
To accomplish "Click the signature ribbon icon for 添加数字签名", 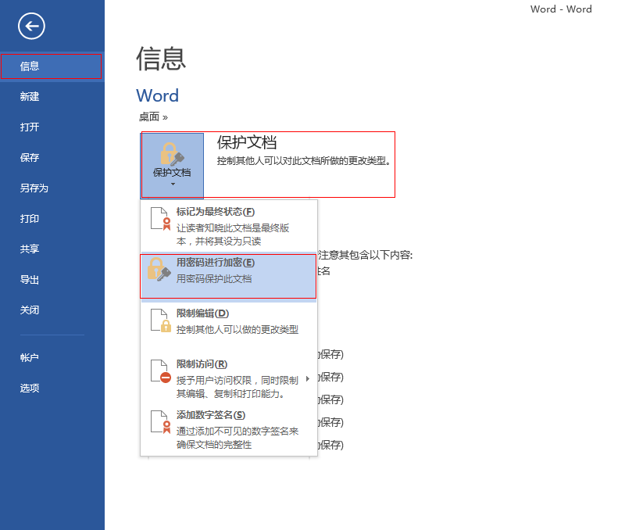I will [160, 422].
